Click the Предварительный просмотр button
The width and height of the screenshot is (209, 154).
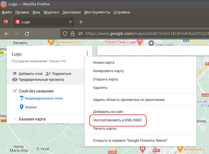(38, 80)
